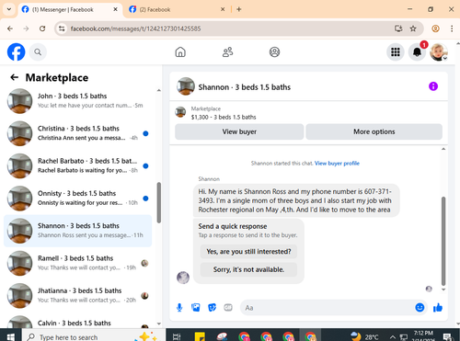Reload the page

[42, 28]
